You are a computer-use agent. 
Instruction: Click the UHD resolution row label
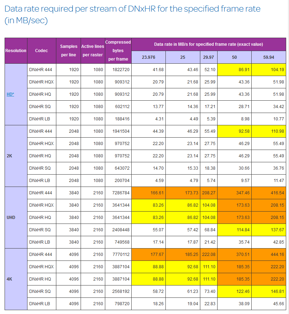pyautogui.click(x=11, y=217)
